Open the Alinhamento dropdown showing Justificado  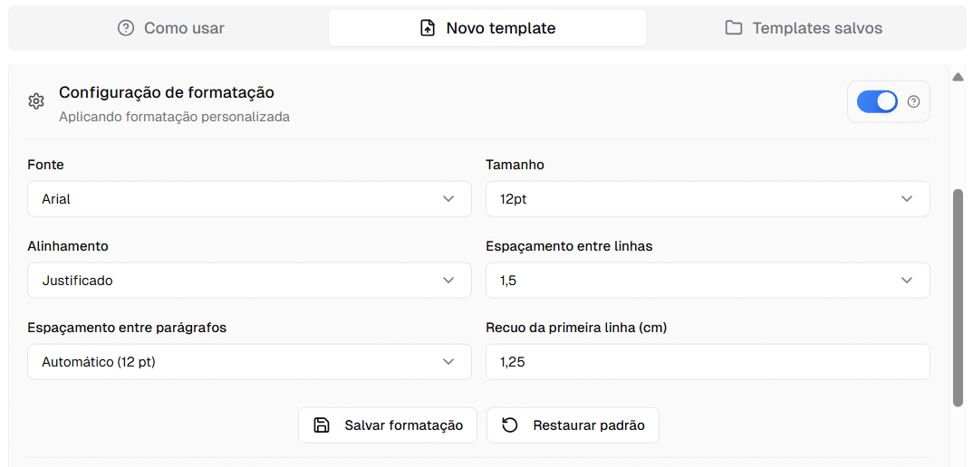pyautogui.click(x=249, y=281)
